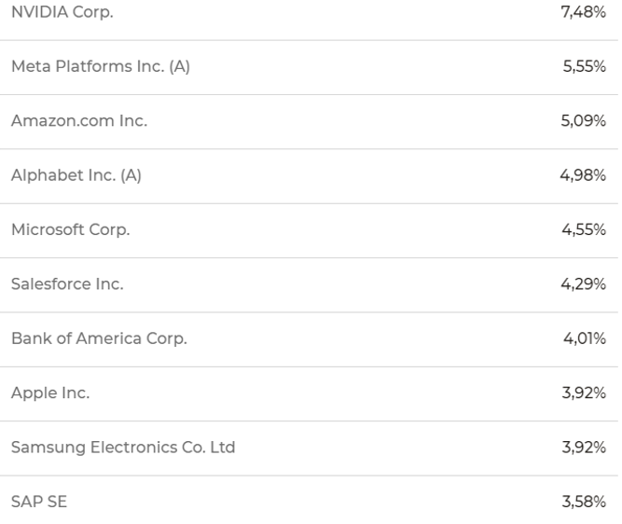Image resolution: width=622 pixels, height=524 pixels.
Task: Click the 3,58% weight for SAP SE
Action: pyautogui.click(x=584, y=502)
